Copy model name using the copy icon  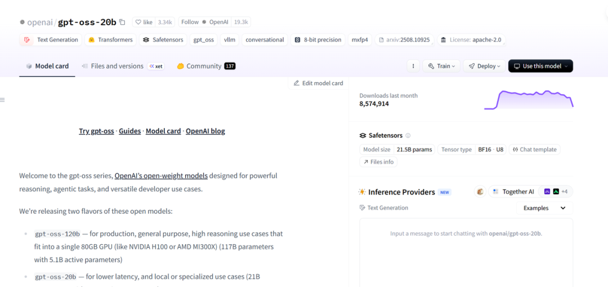pos(122,22)
